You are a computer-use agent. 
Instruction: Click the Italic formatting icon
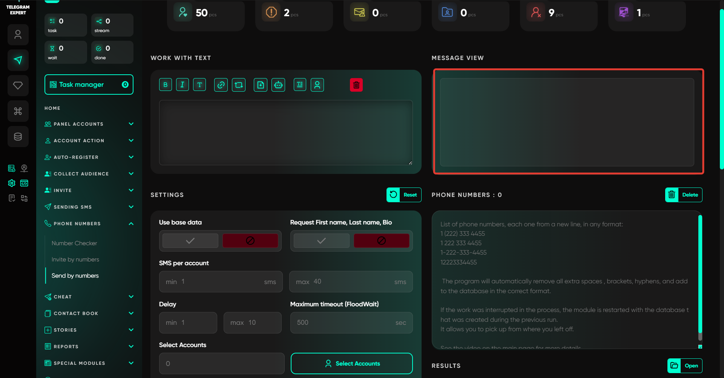(183, 85)
